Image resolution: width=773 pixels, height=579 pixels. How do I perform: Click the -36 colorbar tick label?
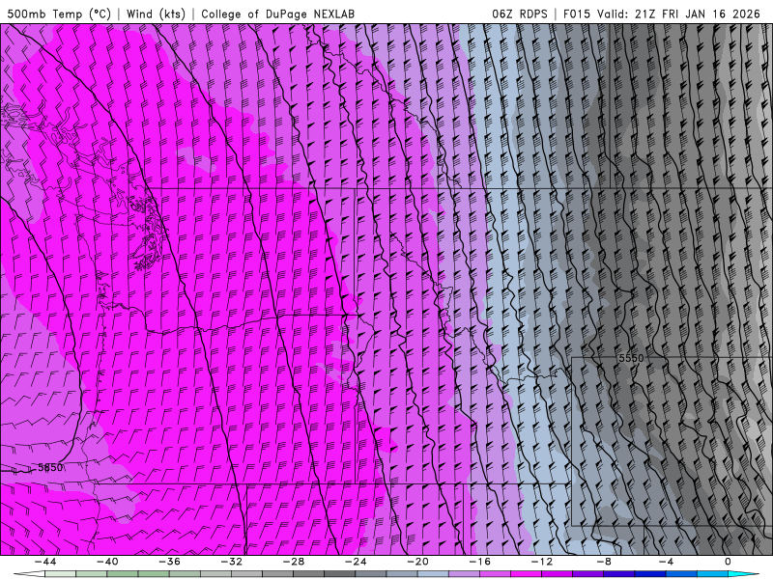pyautogui.click(x=169, y=562)
